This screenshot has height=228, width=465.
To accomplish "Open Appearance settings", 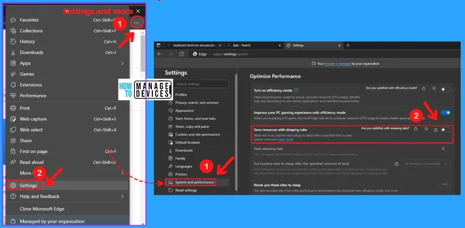I will click(x=184, y=110).
